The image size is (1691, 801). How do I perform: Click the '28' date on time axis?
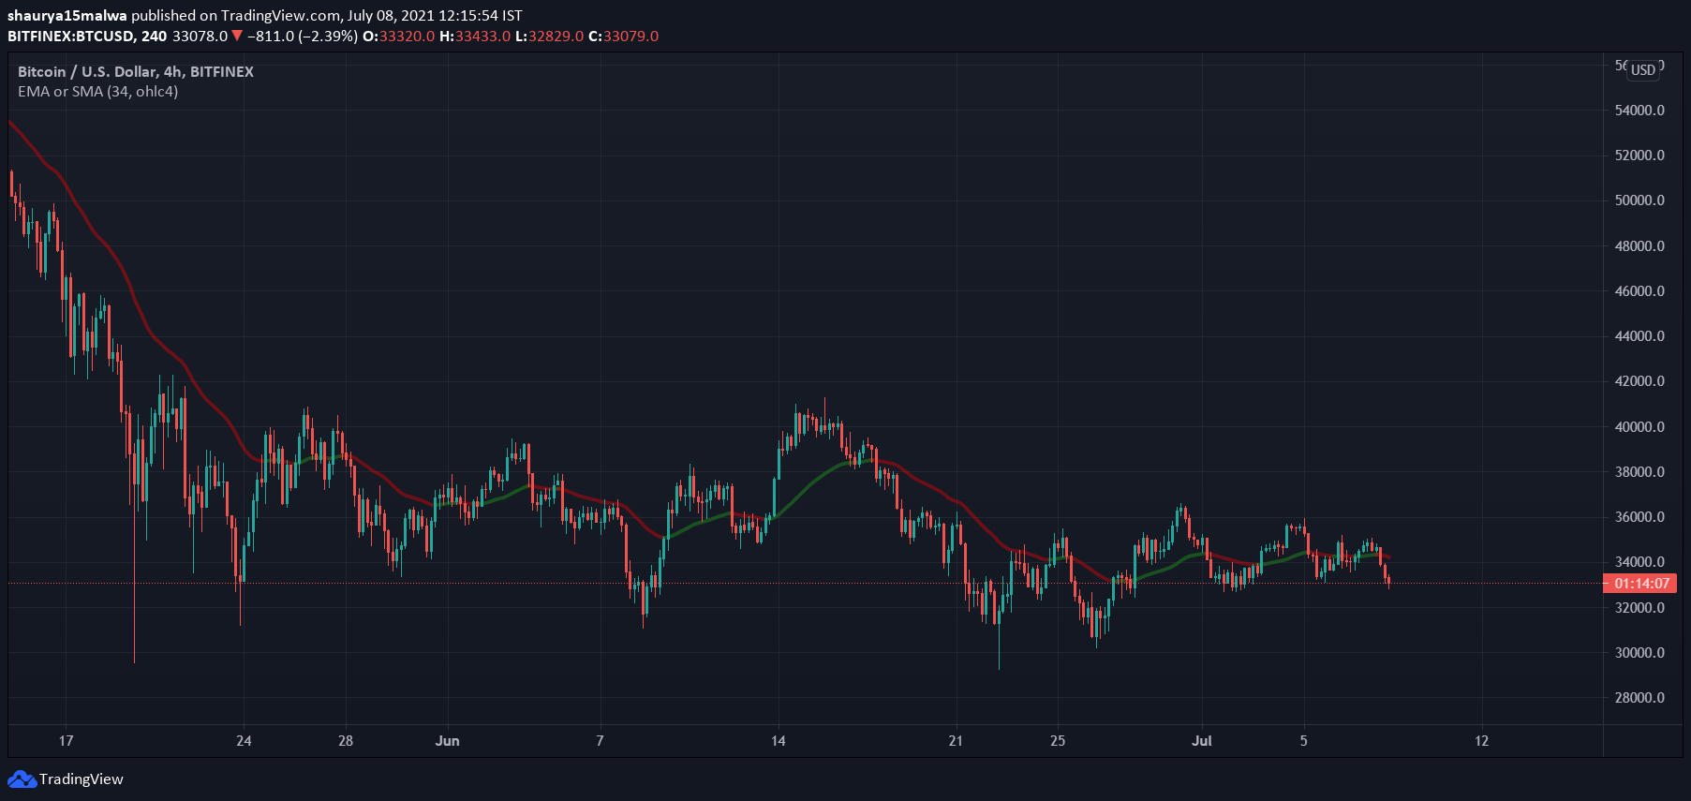(x=346, y=741)
